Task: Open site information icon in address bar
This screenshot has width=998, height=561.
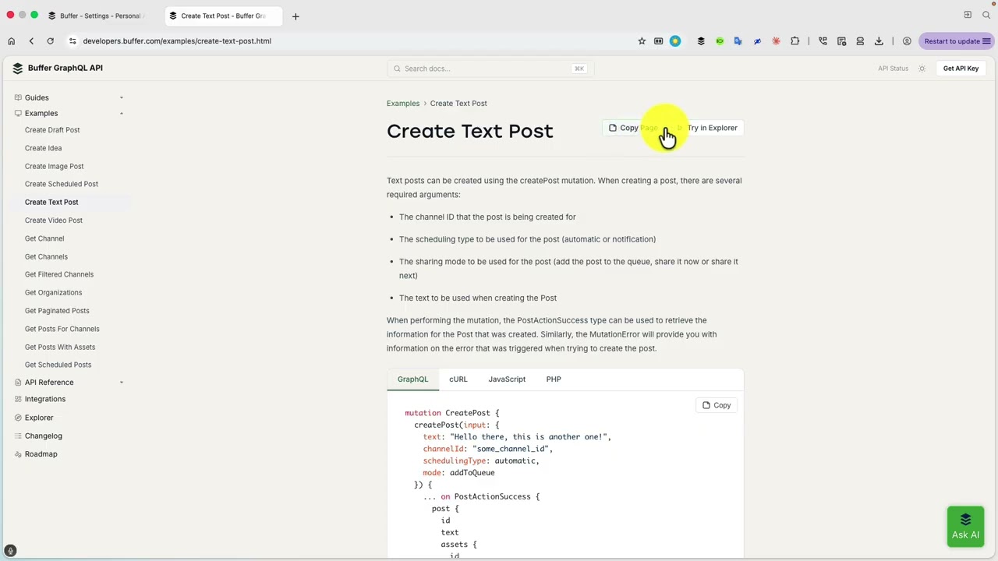Action: click(73, 41)
